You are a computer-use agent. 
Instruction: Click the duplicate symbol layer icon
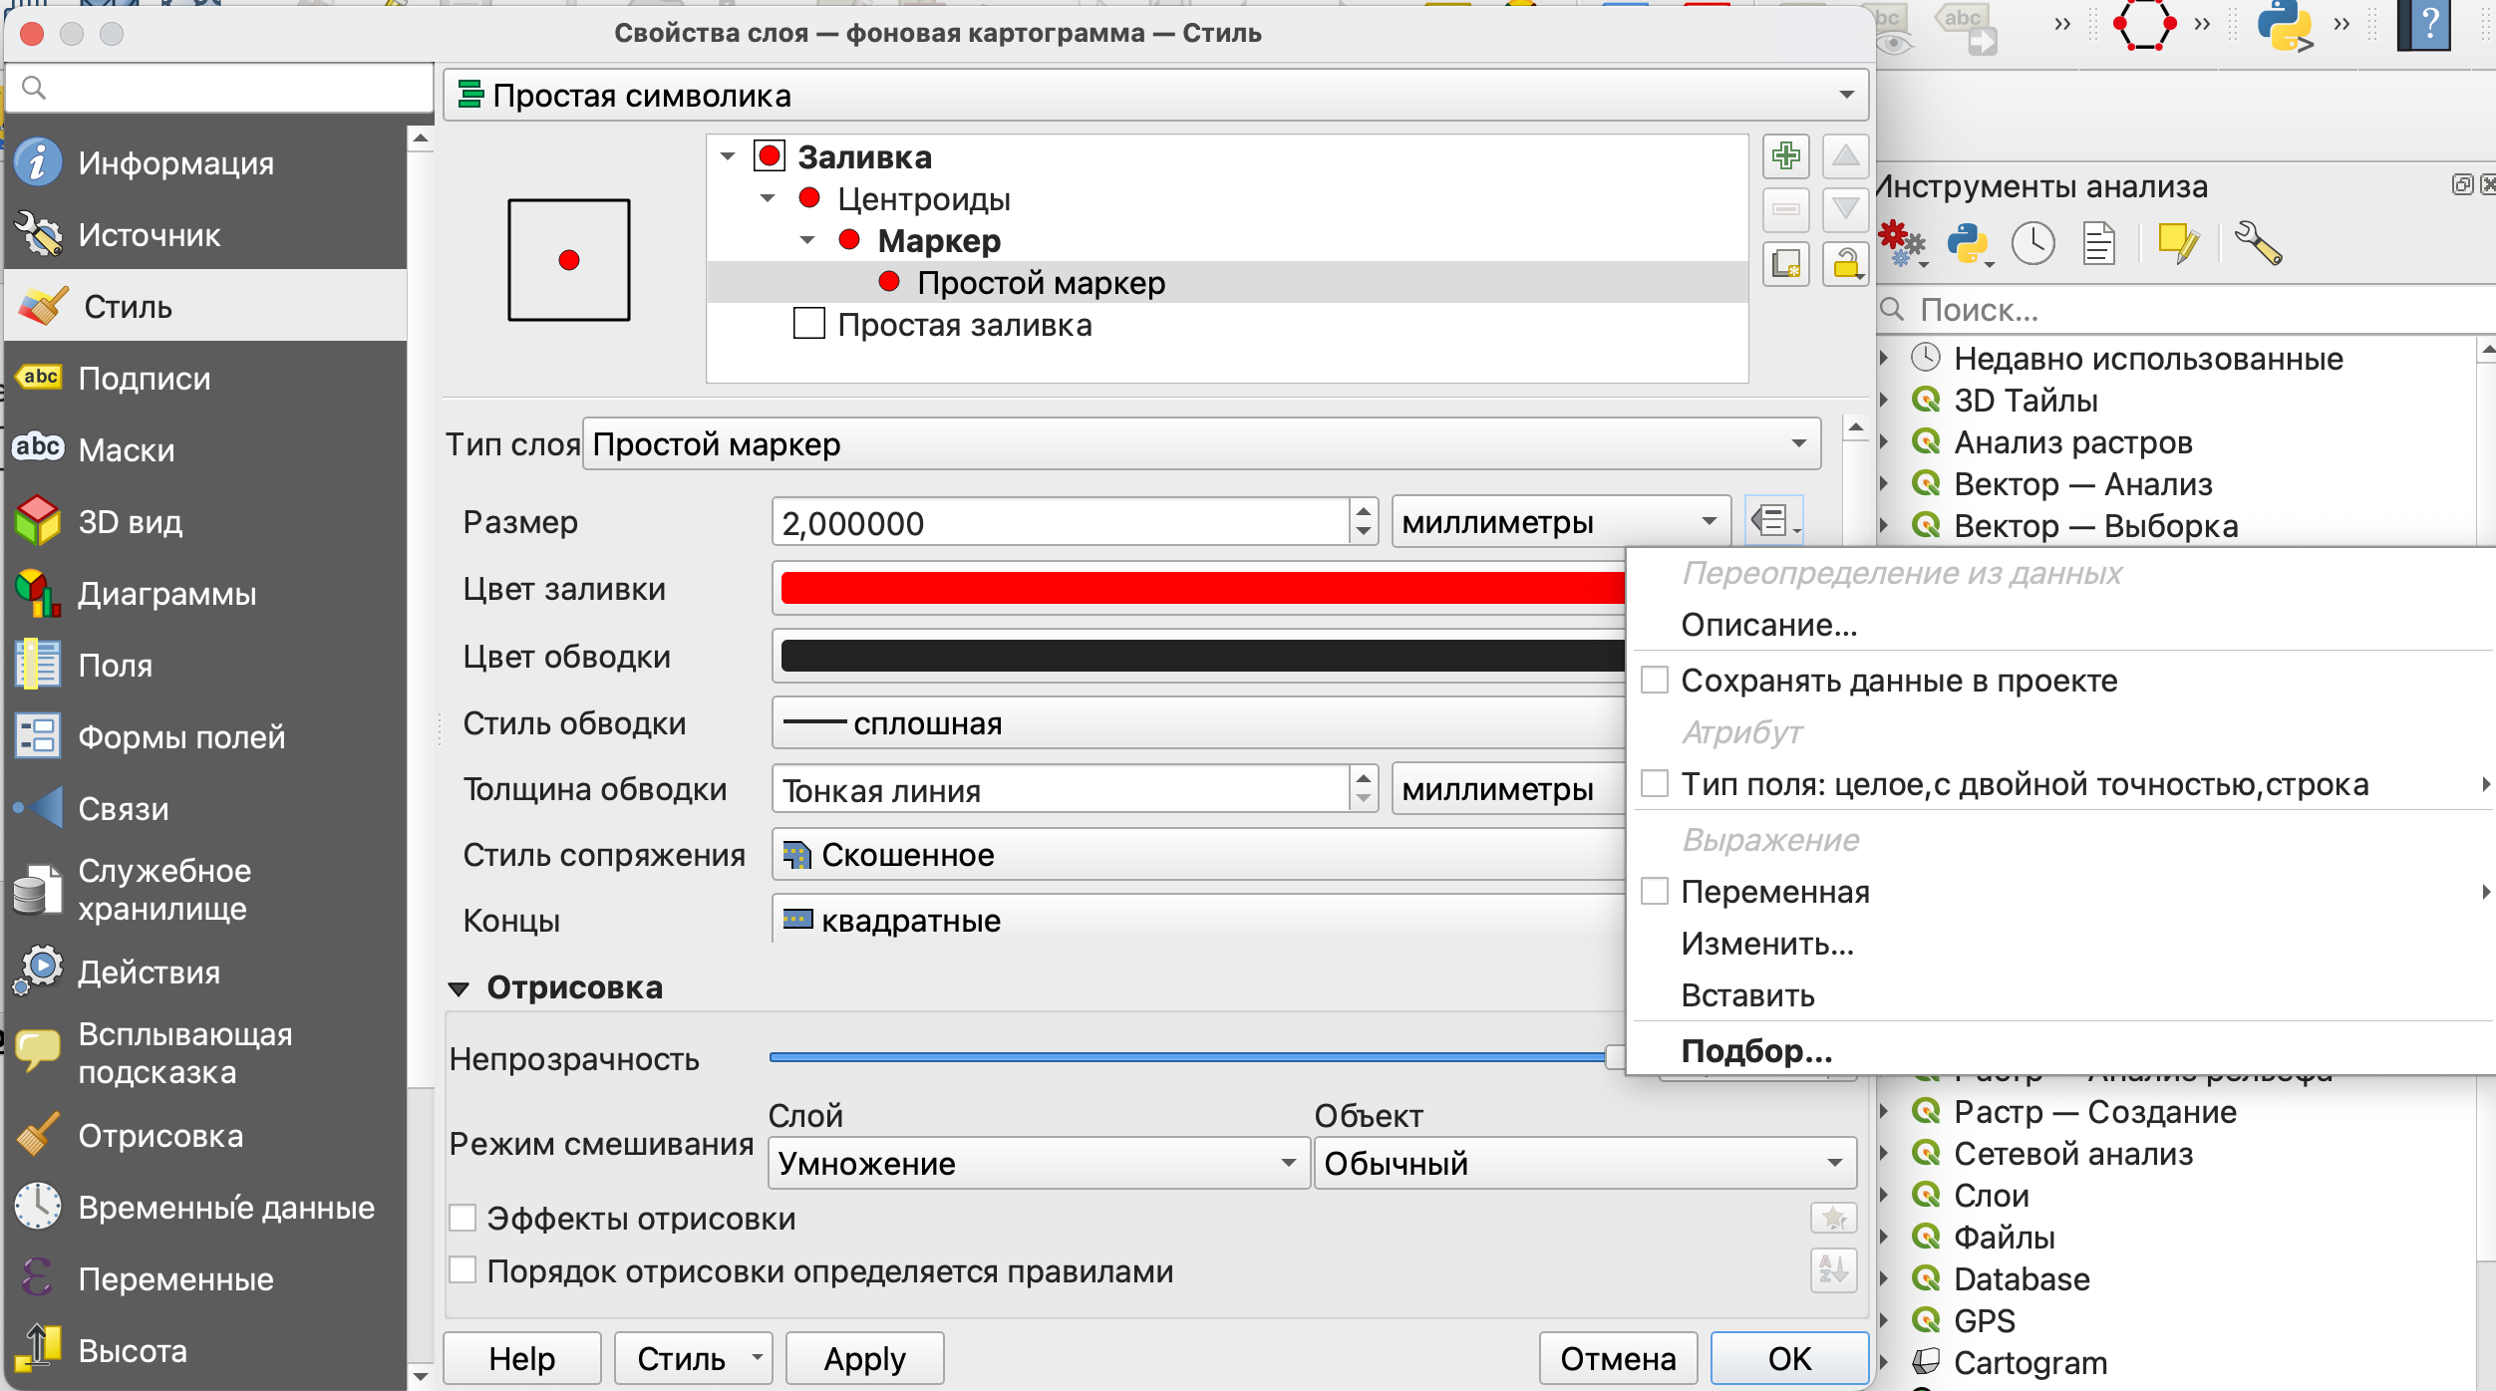click(x=1785, y=264)
